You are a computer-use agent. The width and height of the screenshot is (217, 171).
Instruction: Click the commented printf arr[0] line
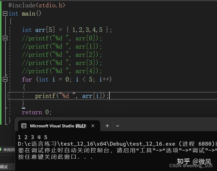coord(62,38)
